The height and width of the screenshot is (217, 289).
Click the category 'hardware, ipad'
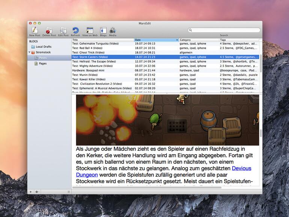(x=189, y=71)
